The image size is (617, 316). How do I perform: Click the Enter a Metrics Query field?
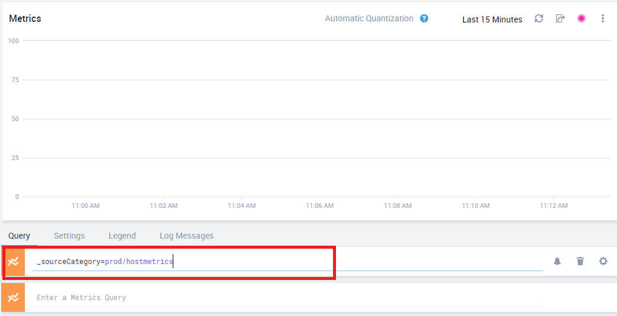(x=287, y=298)
